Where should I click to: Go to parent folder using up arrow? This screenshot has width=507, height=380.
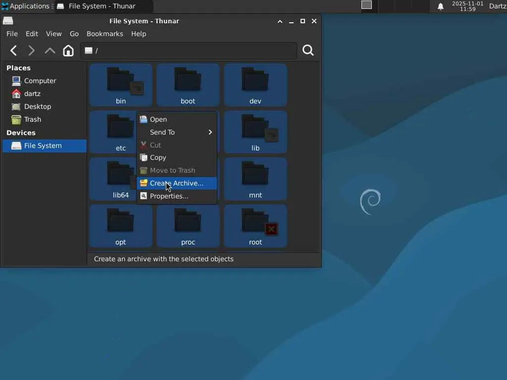pyautogui.click(x=50, y=50)
